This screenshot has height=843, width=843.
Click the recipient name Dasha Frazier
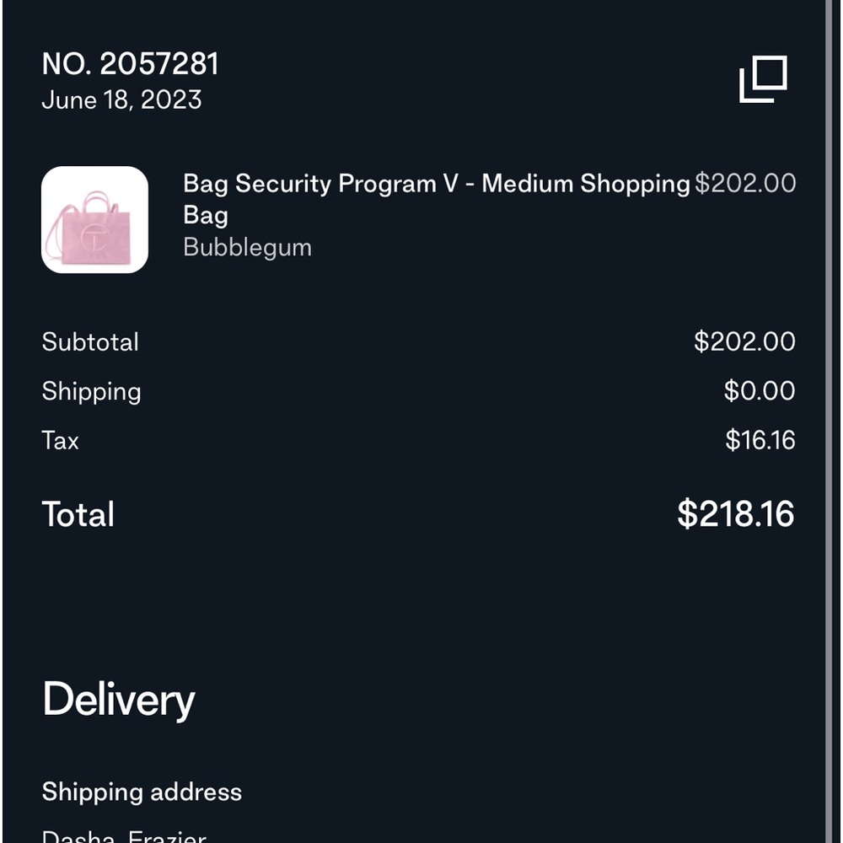click(124, 836)
